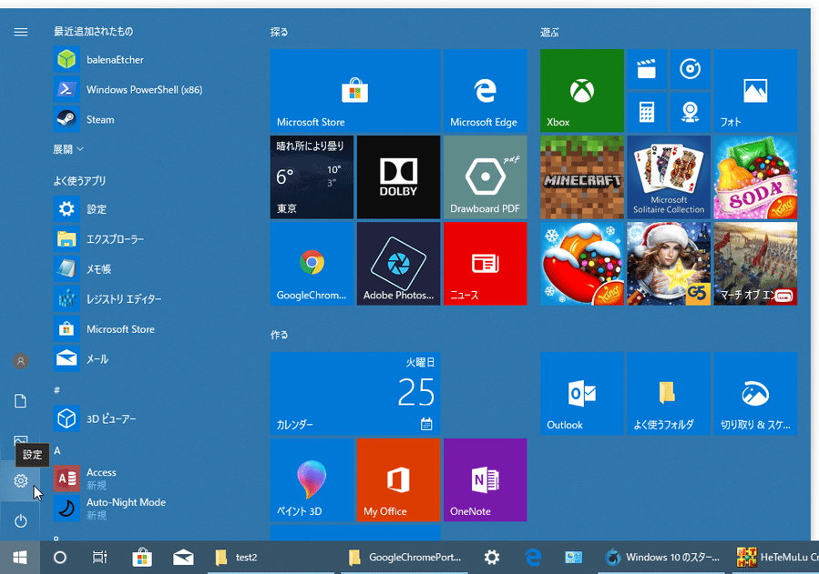
Task: Open Windows PowerShell (x86)
Action: (x=151, y=89)
